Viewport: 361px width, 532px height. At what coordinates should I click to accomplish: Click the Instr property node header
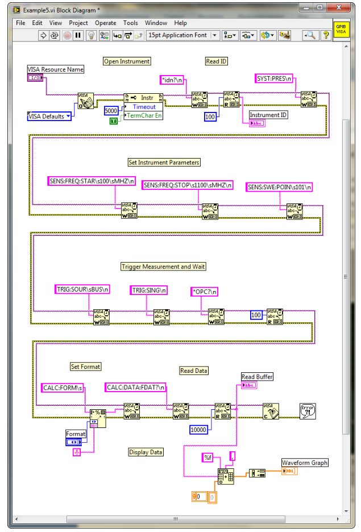tap(143, 98)
